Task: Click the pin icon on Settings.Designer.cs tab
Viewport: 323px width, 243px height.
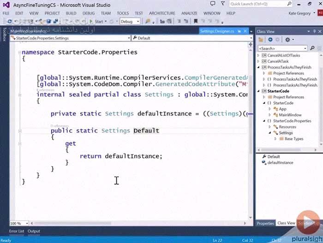Action: click(239, 31)
